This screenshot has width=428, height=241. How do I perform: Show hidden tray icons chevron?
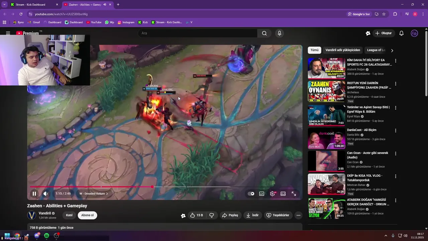386,236
